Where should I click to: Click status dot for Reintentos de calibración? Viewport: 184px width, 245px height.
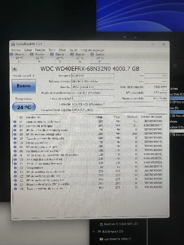pos(15,151)
